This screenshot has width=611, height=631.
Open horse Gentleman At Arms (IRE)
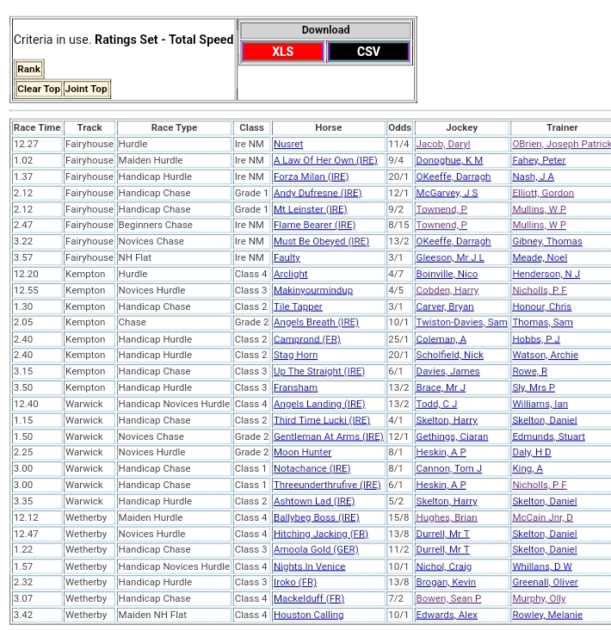[328, 436]
